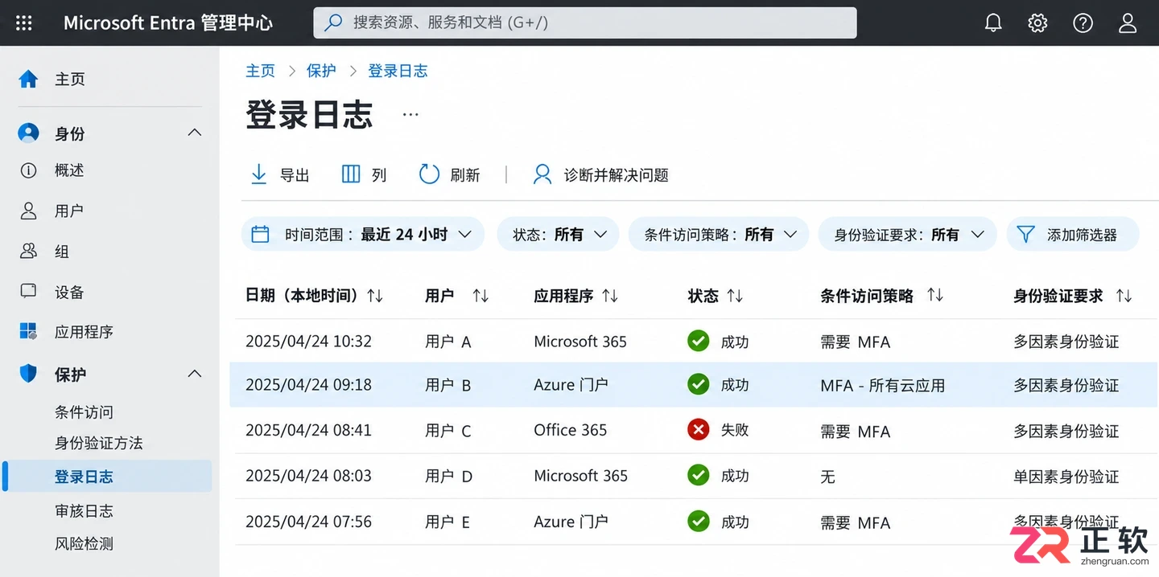Collapse the 保护 section chevron

195,374
